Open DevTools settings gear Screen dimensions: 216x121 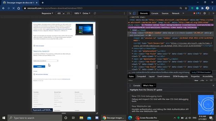tap(205, 13)
